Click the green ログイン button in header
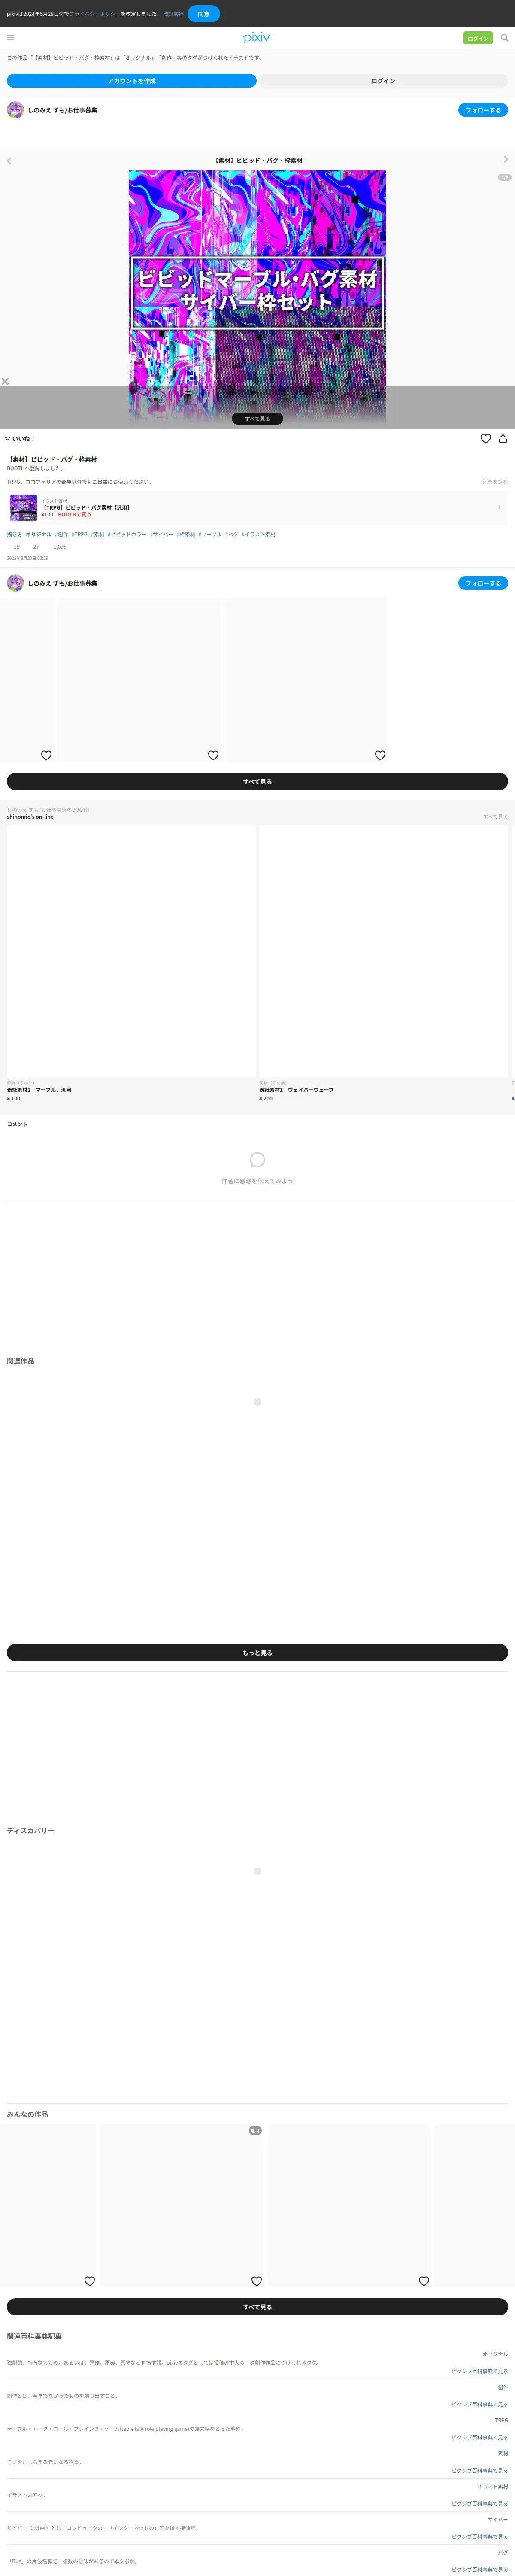This screenshot has height=2576, width=515. (x=478, y=38)
